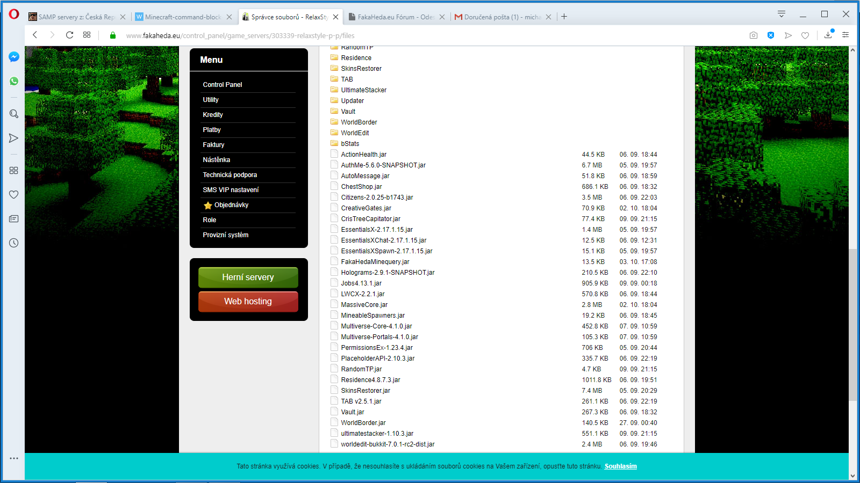Open Easy Setup icon
Viewport: 860px width, 483px height.
pos(845,35)
